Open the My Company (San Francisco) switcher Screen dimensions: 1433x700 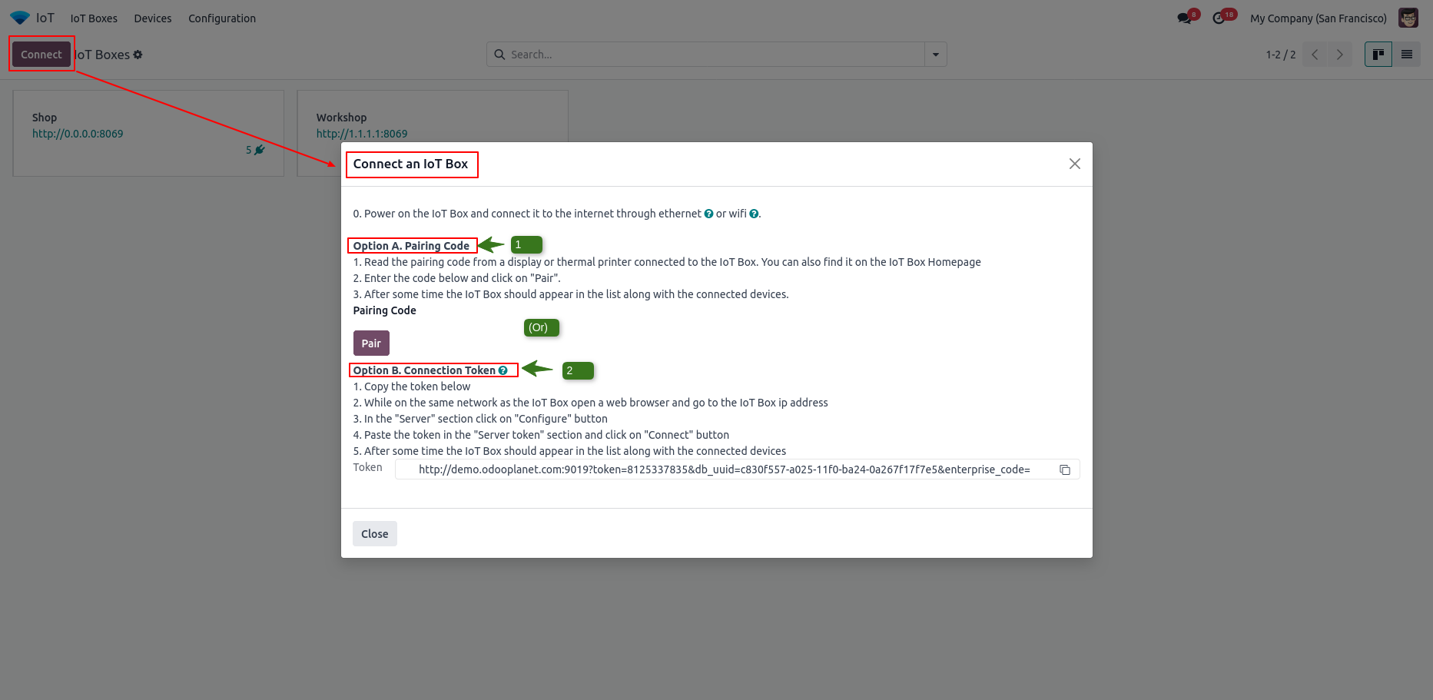coord(1318,18)
